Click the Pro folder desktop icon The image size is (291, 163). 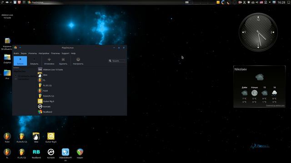click(x=7, y=74)
